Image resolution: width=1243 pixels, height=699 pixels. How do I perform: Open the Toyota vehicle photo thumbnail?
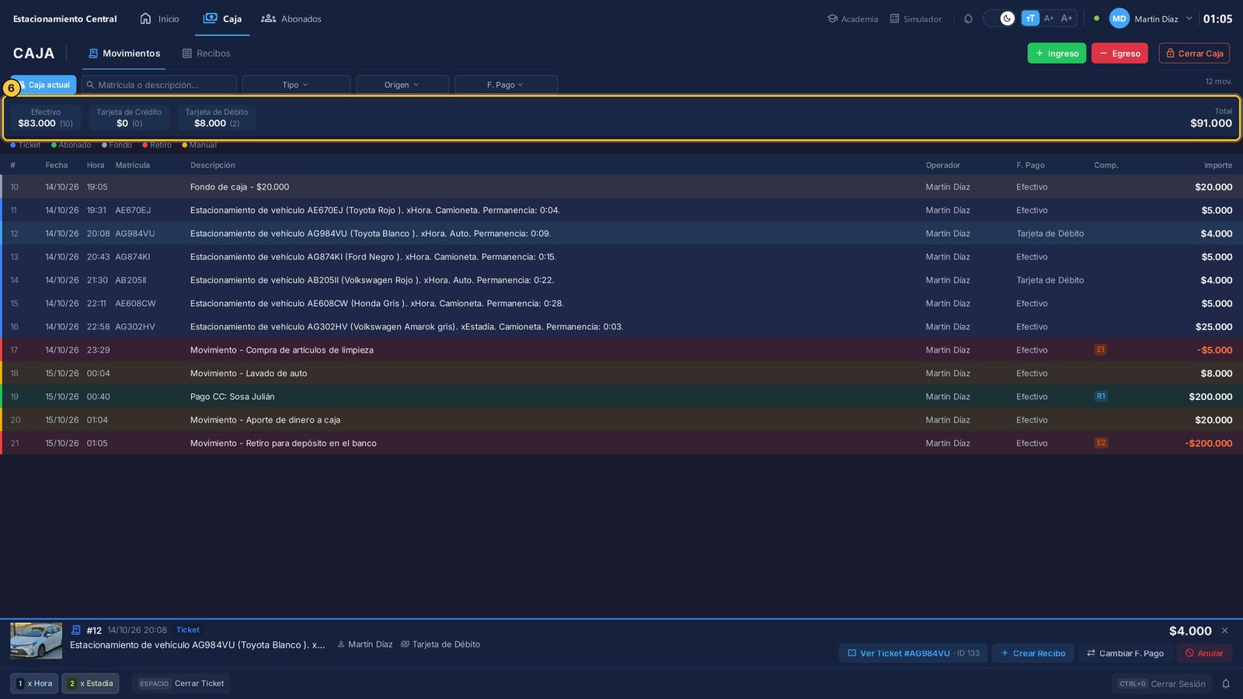coord(36,641)
